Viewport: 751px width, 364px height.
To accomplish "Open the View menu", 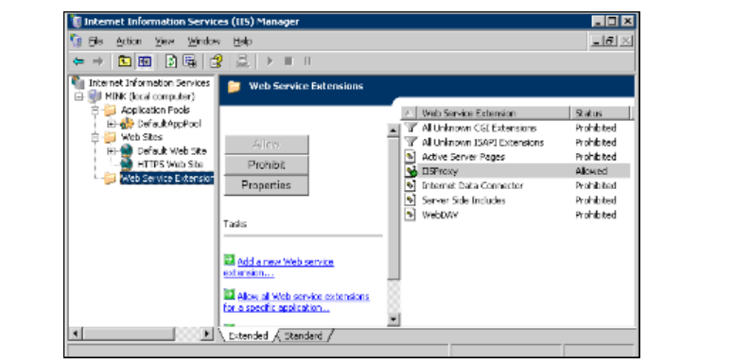I will pos(165,42).
